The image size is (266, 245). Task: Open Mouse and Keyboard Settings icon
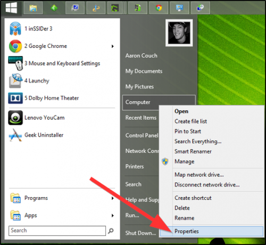(15, 63)
